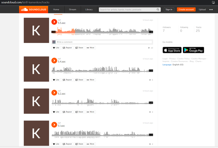Click the browser install app icon
Viewport: 218px width, 148px height.
[213, 2]
